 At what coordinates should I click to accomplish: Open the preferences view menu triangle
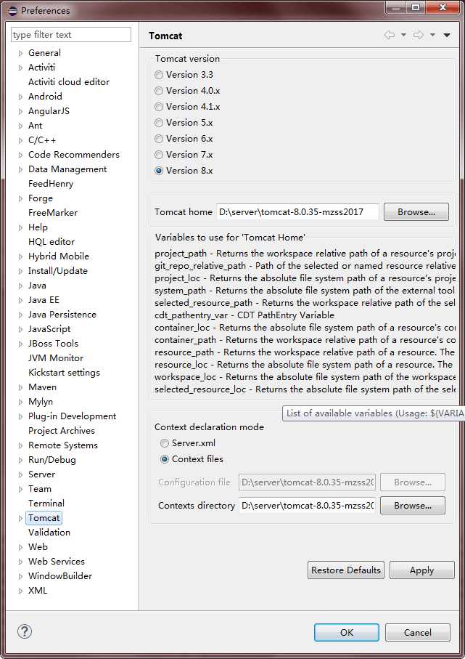pos(447,36)
